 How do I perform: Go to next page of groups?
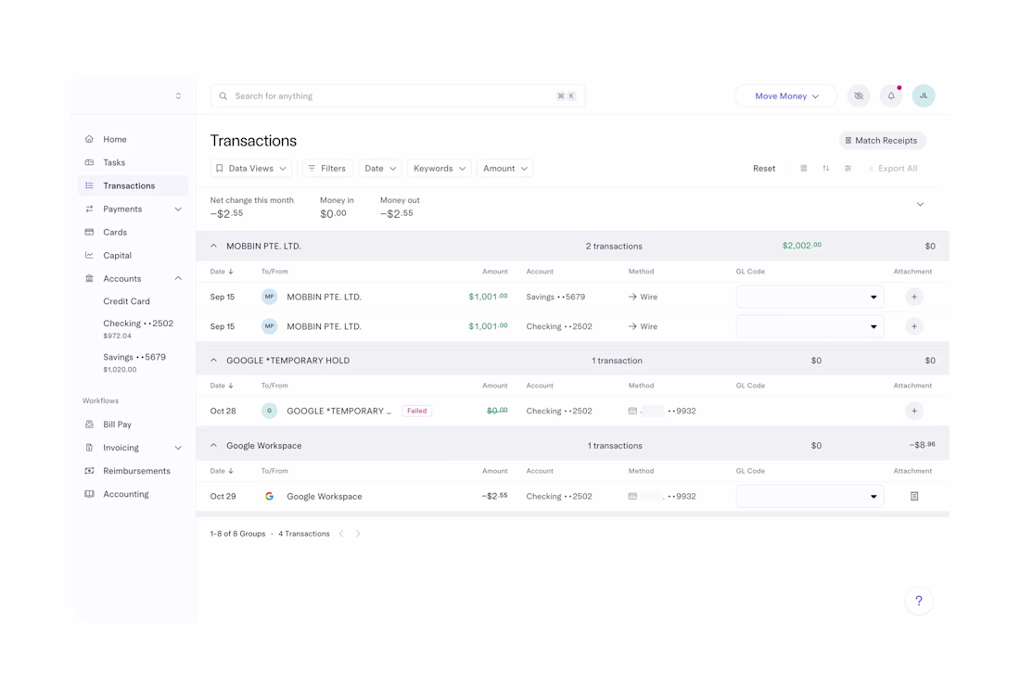(x=358, y=534)
